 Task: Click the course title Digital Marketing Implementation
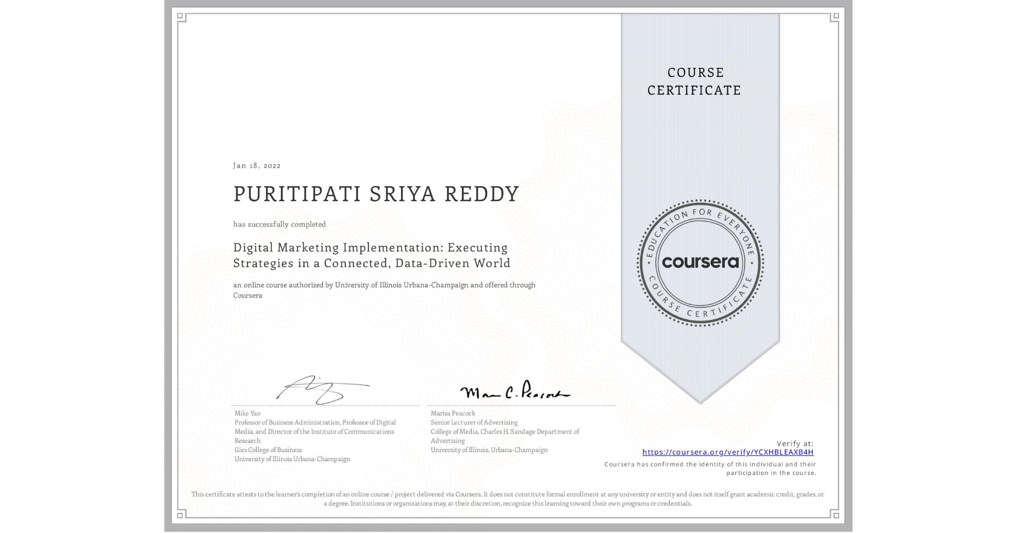tap(372, 256)
